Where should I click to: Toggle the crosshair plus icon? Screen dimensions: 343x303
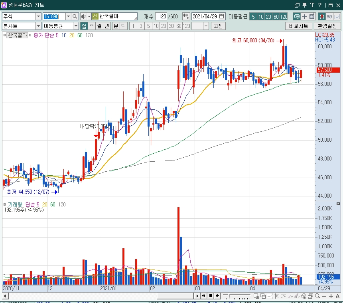304,17
